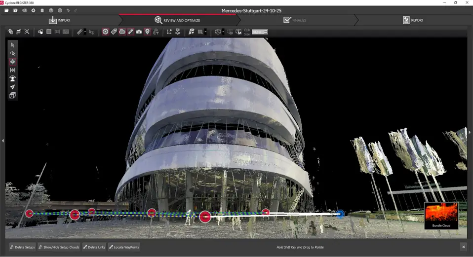Open the Report step
The image size is (473, 257).
click(413, 20)
